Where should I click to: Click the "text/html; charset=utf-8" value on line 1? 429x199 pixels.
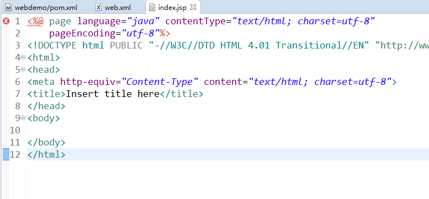point(303,21)
